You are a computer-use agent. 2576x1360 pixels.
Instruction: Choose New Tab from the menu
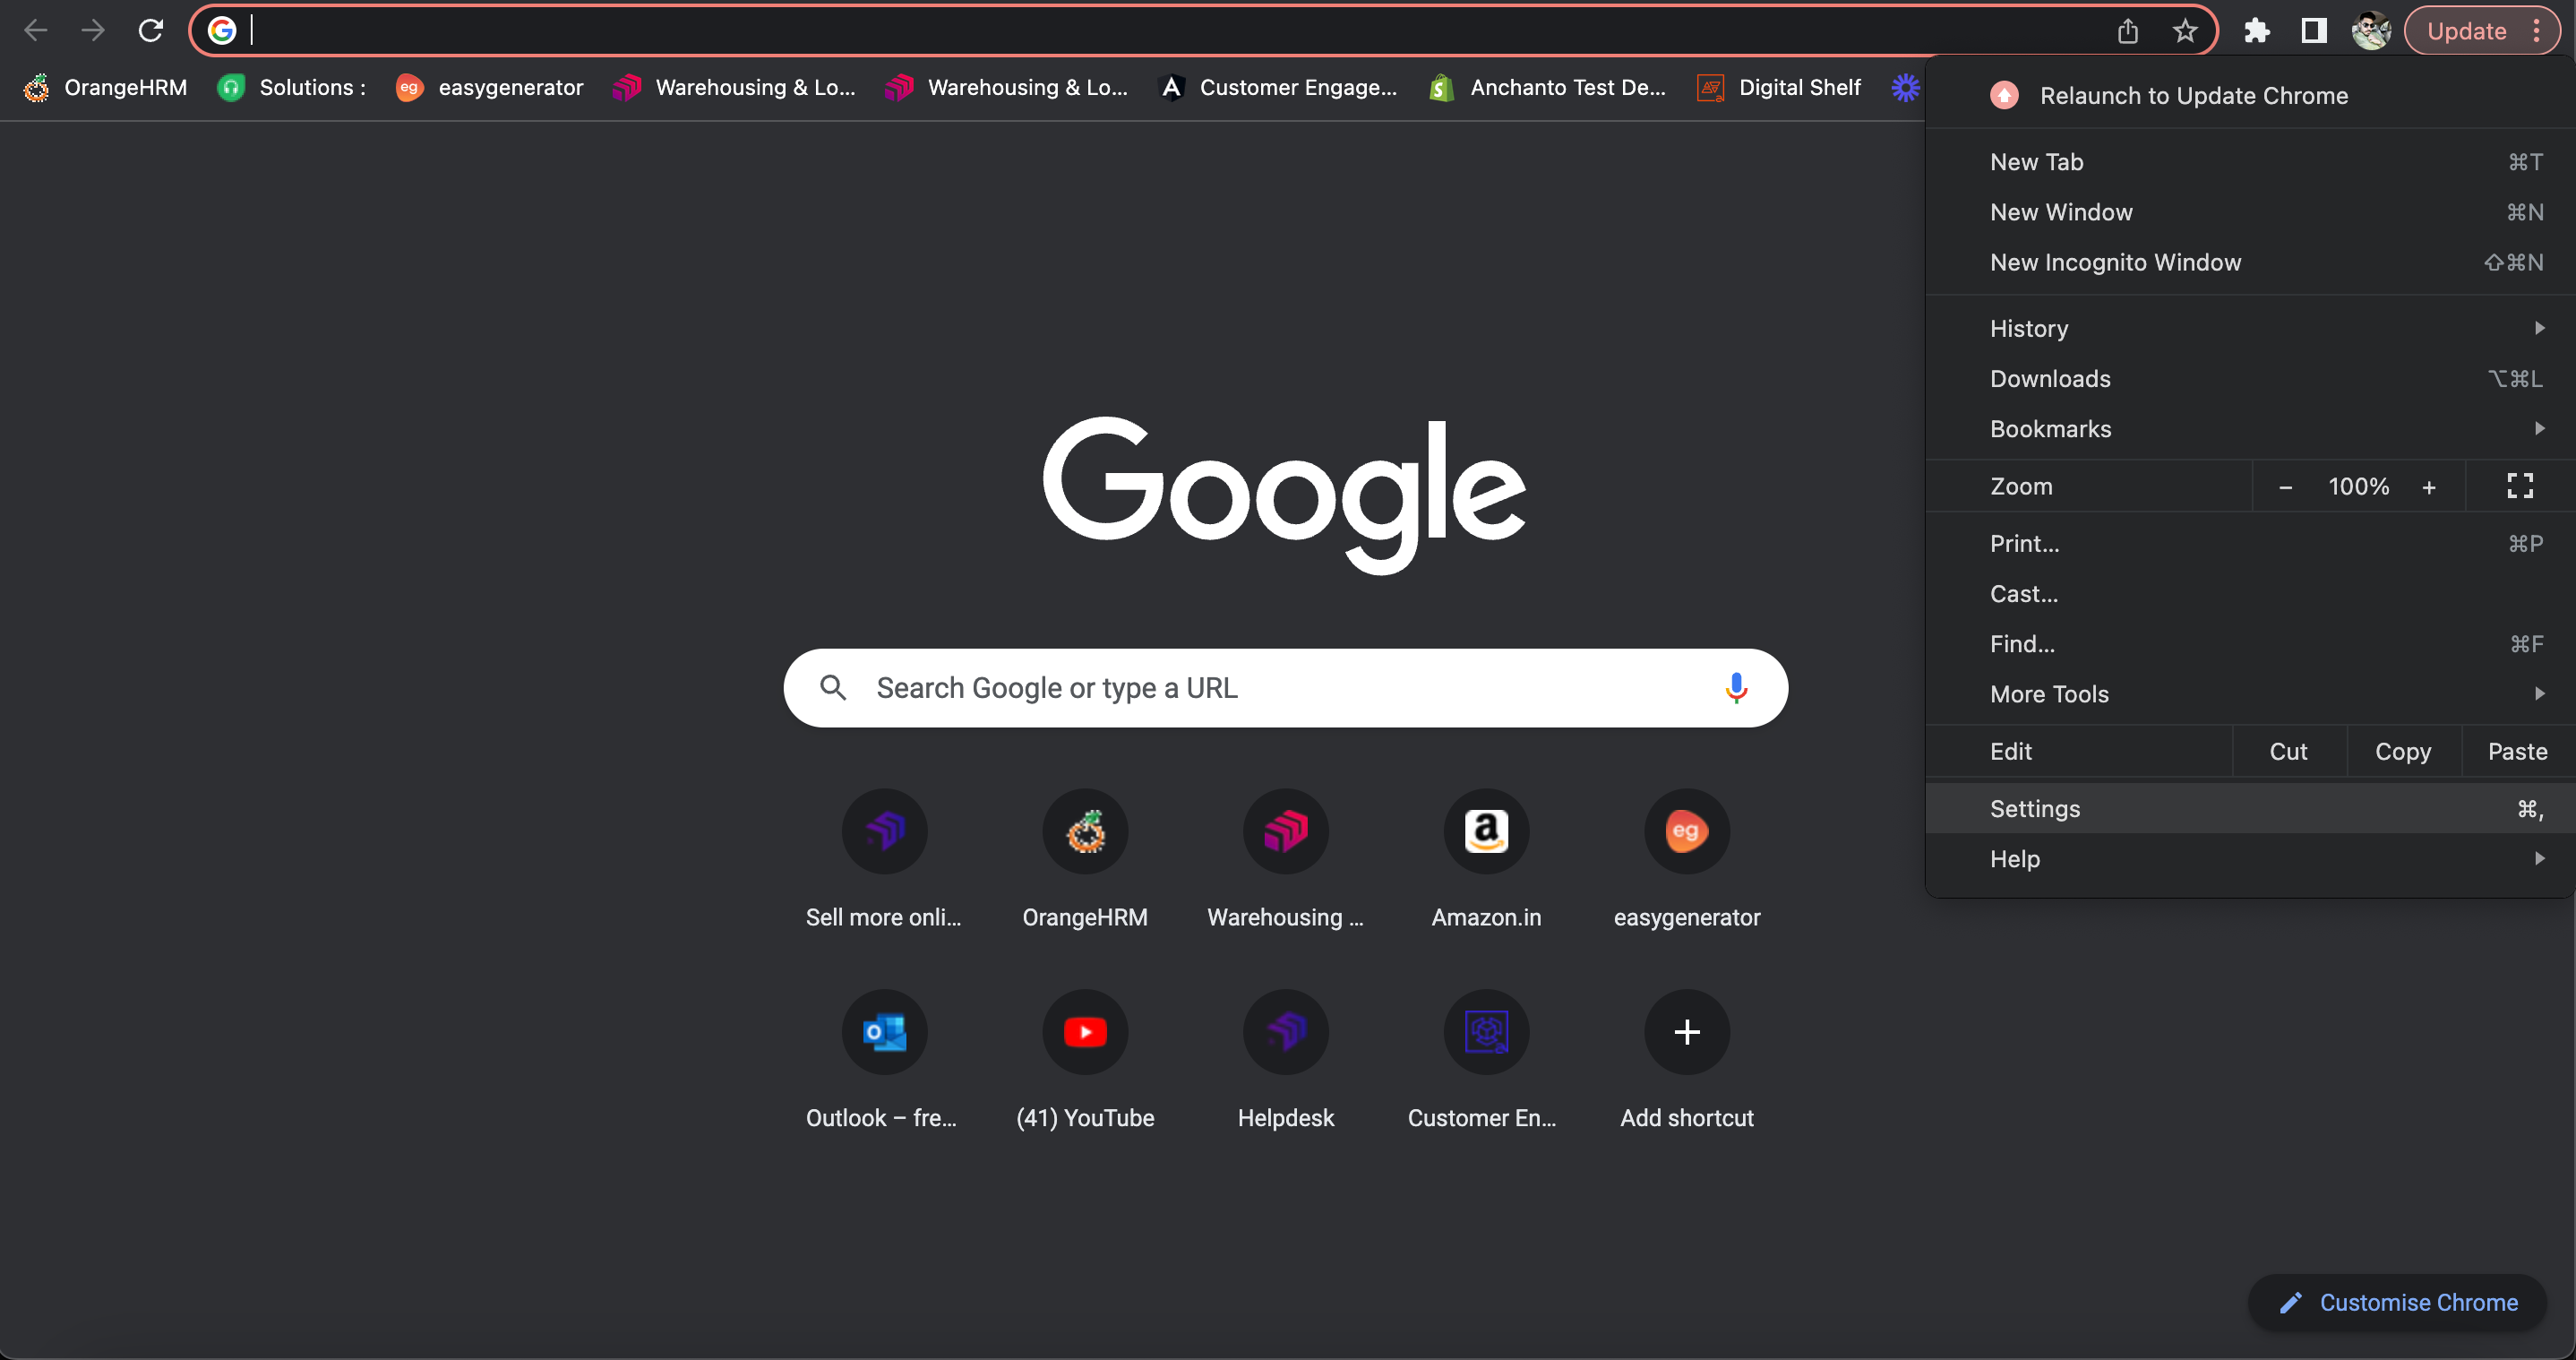tap(2250, 162)
